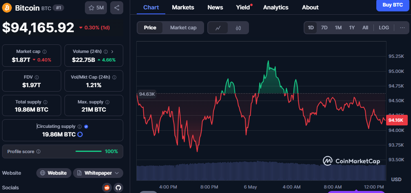Open the Reddit social link
411x193 pixels.
click(107, 187)
